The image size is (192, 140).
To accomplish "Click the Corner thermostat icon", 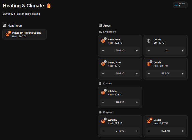I will click(149, 41).
